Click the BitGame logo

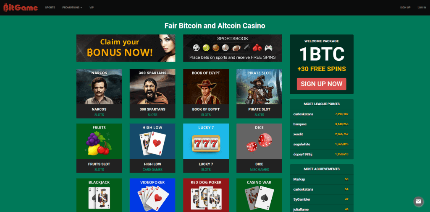pos(21,8)
